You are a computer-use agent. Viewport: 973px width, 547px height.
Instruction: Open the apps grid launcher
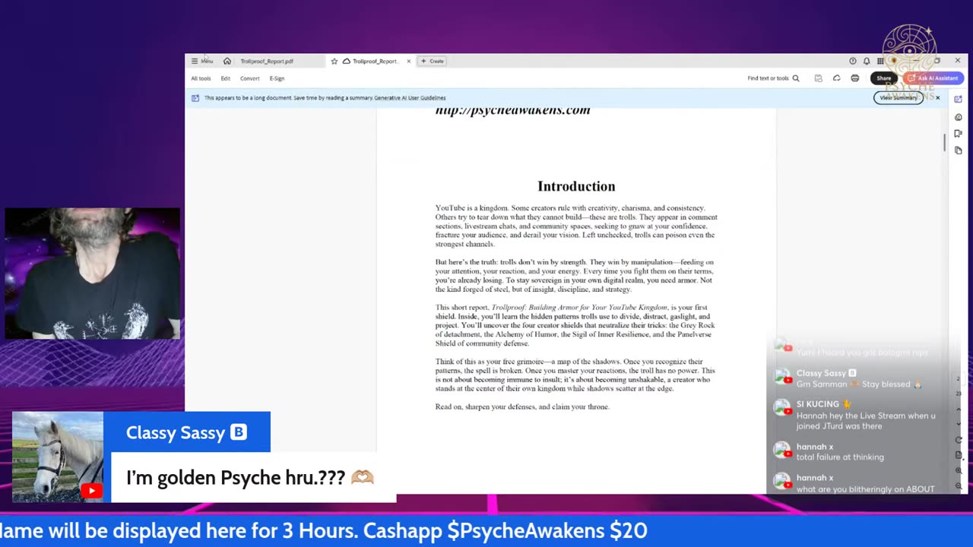(x=880, y=61)
